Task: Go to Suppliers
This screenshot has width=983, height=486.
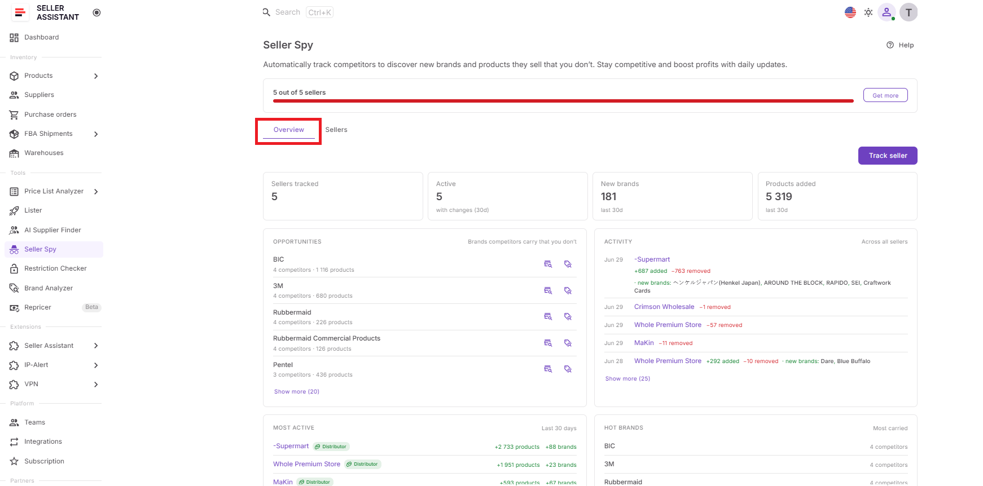Action: click(39, 95)
